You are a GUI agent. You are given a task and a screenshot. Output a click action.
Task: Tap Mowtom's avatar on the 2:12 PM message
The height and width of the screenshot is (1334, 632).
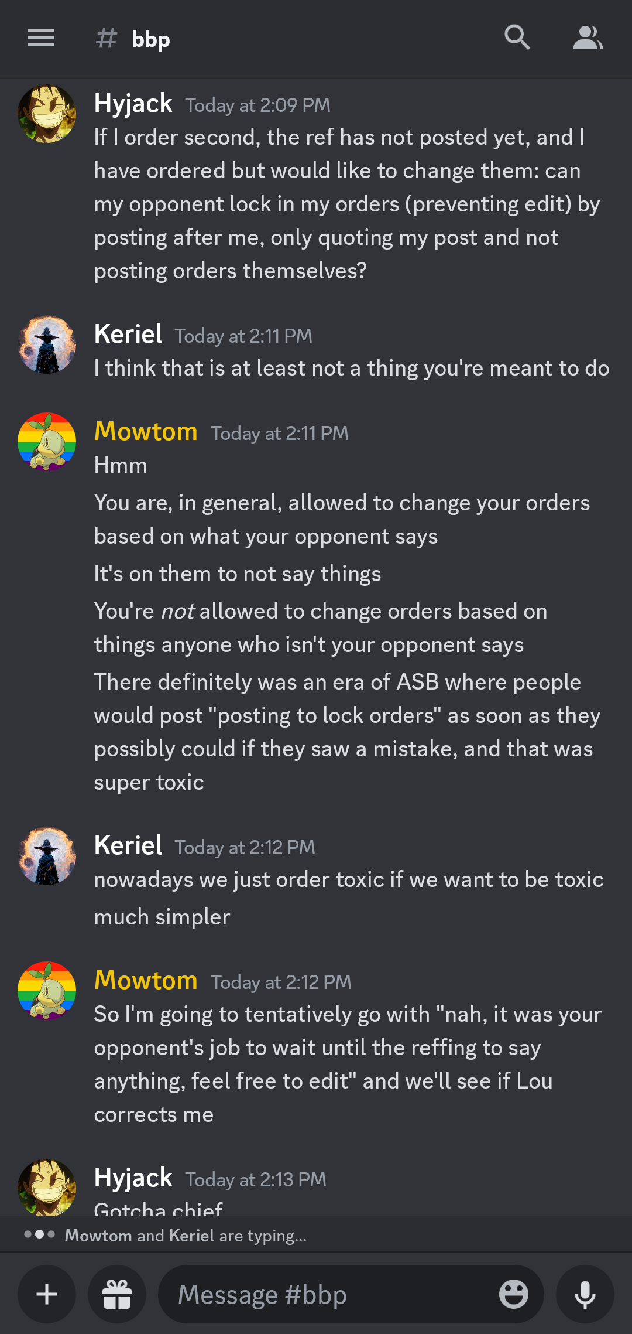coord(47,991)
